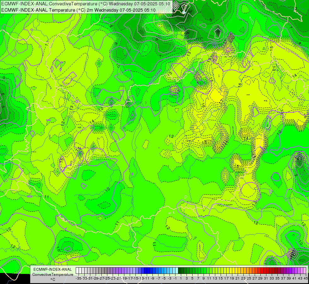This screenshot has width=309, height=284.
Task: Click the 35 value on the legend scale
Action: click(x=277, y=279)
